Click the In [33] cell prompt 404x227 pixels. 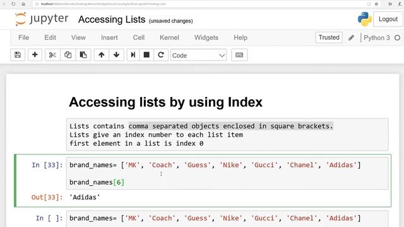(47, 165)
